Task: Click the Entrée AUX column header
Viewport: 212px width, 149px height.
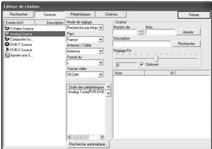Action: coord(19,23)
